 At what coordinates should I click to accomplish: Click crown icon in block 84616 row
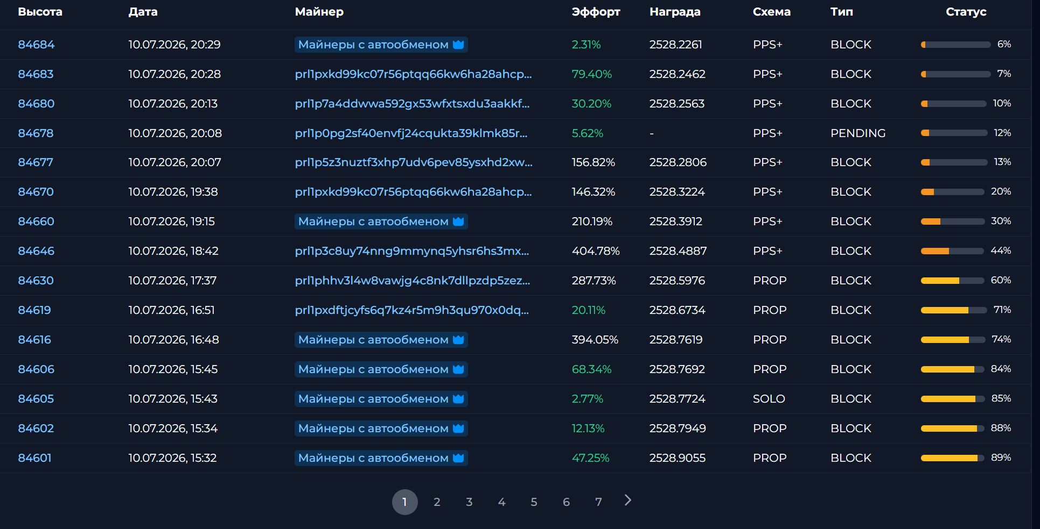pos(458,340)
